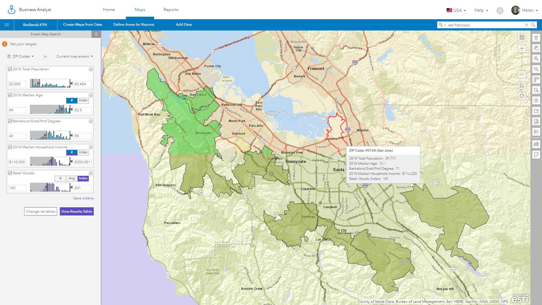This screenshot has height=305, width=542.
Task: Click the Save criteria link
Action: point(83,198)
